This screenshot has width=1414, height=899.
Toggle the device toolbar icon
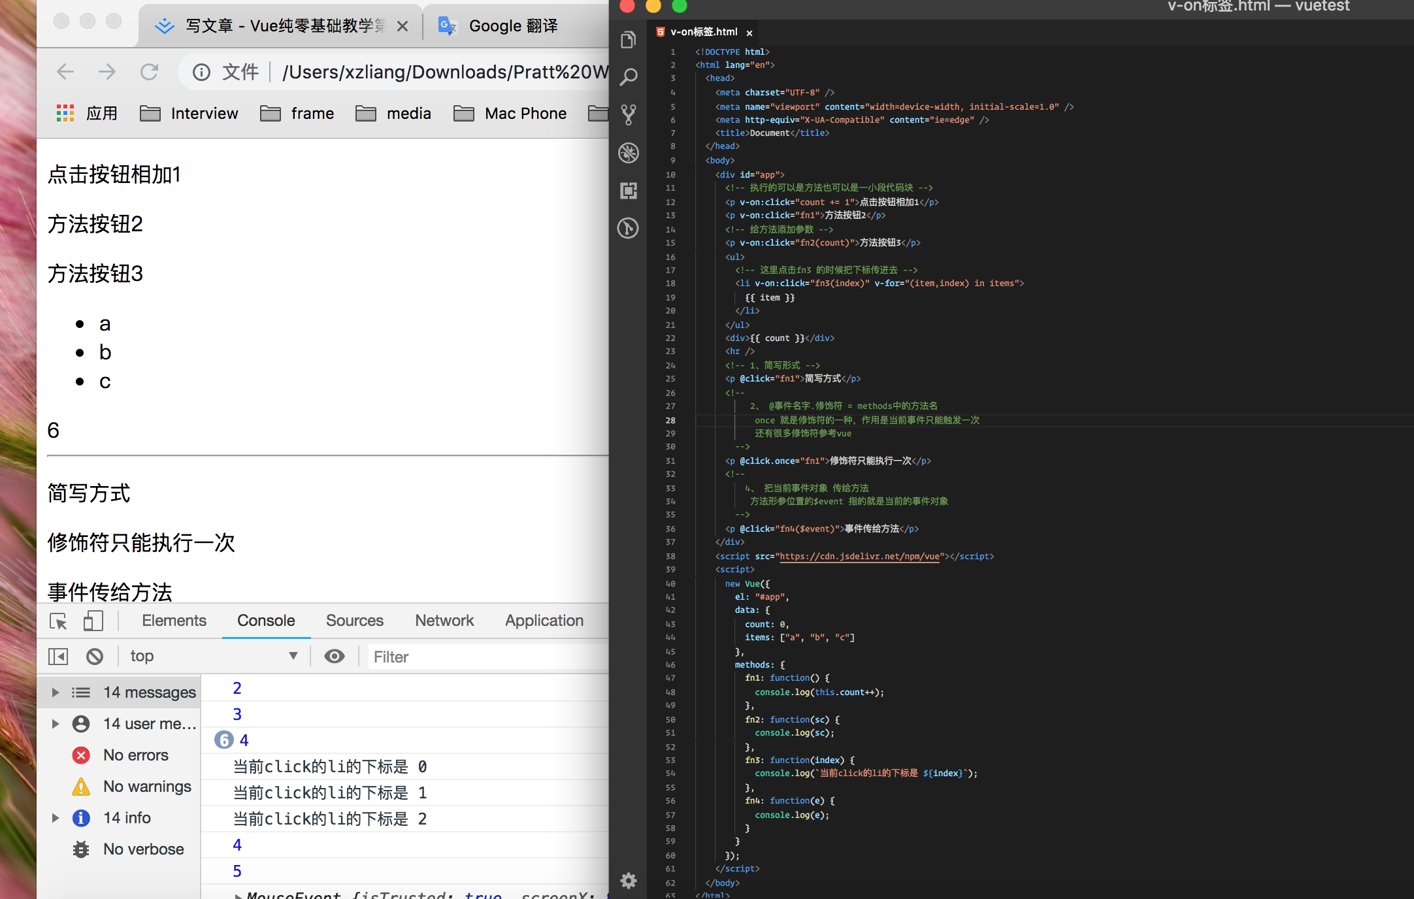(x=93, y=621)
